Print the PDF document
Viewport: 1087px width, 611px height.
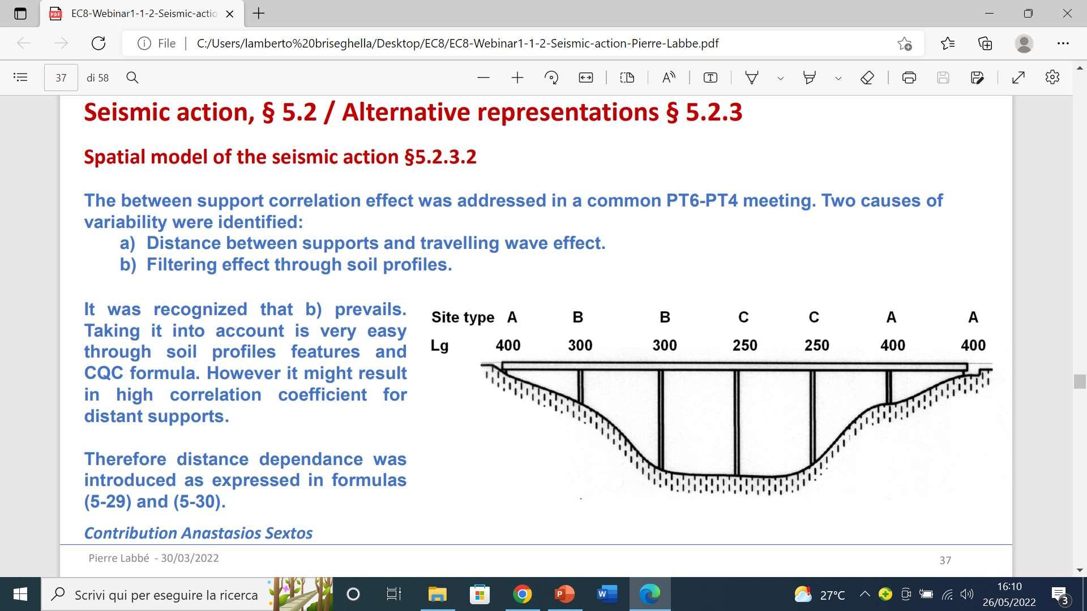coord(909,78)
